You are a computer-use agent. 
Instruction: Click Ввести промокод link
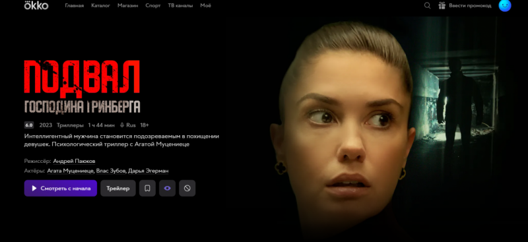(470, 6)
